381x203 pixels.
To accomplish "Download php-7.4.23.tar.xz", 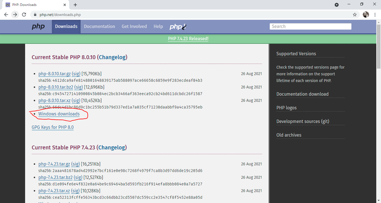I will coord(54,191).
